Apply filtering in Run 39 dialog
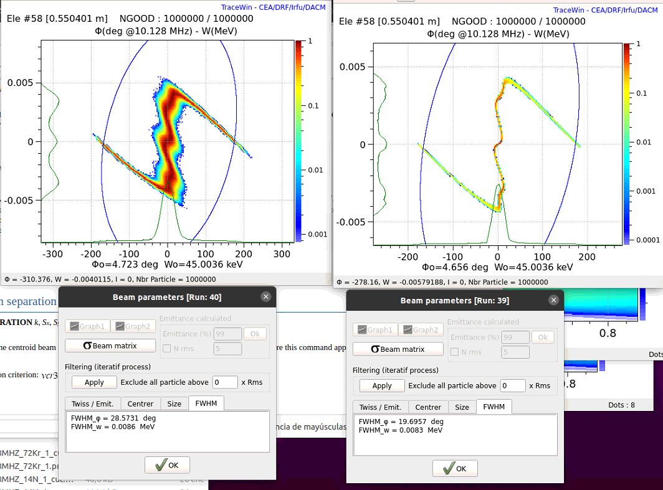663x490 pixels. coord(382,385)
